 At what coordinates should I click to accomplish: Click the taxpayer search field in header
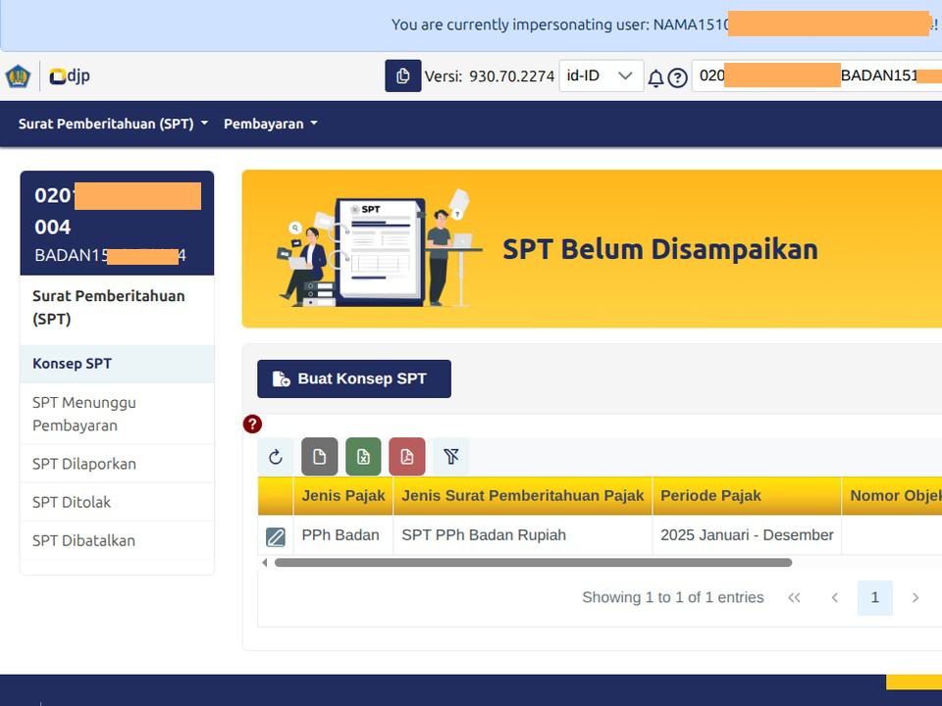click(817, 76)
